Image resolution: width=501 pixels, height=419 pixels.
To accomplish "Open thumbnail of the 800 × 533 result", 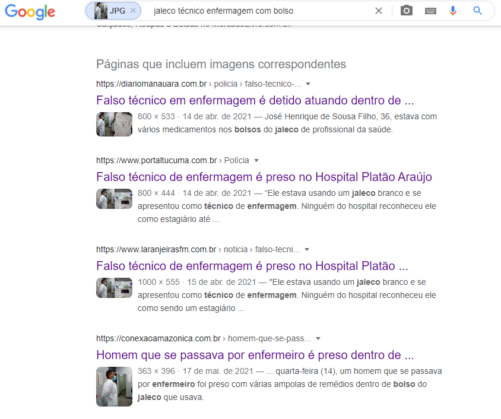I will click(114, 124).
